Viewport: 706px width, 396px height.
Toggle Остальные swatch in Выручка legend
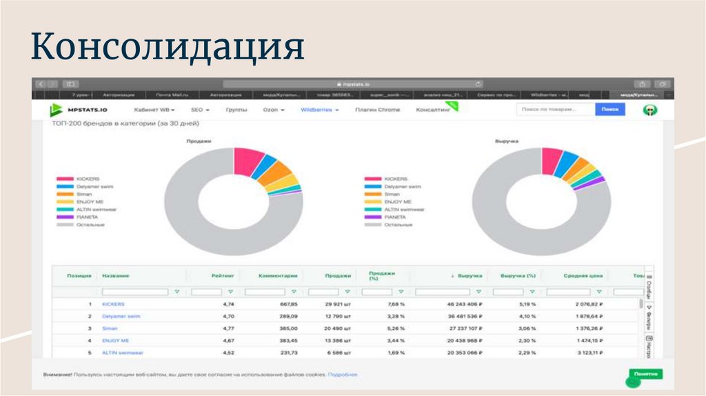[373, 224]
